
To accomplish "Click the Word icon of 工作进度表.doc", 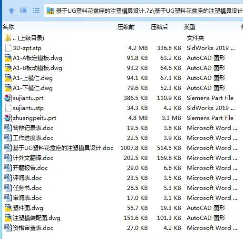I will pos(8,138).
